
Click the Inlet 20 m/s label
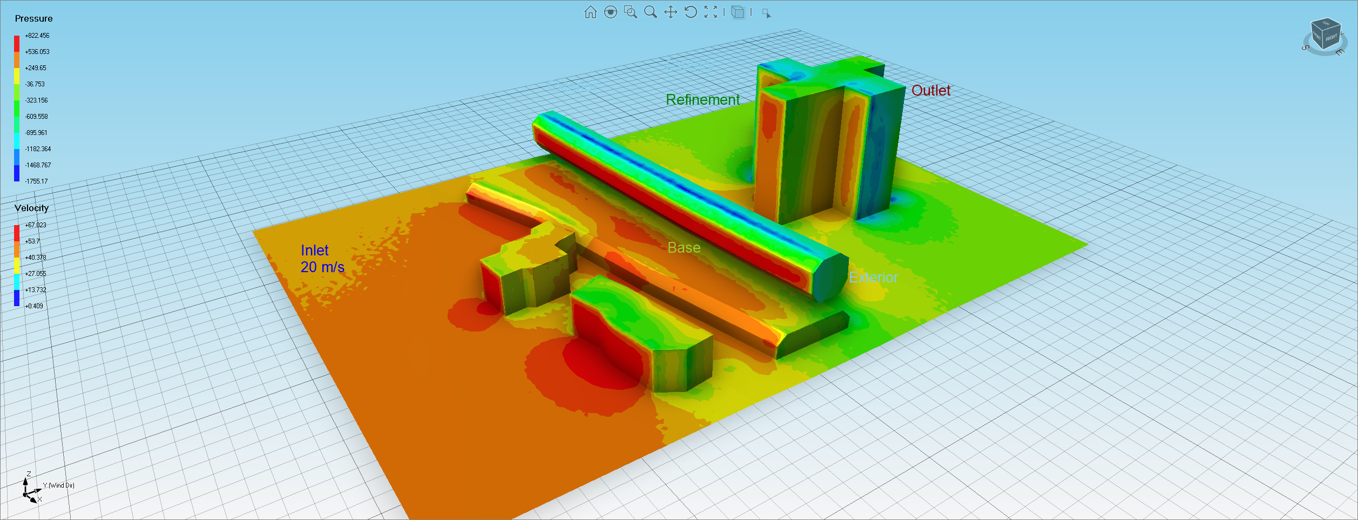(x=322, y=259)
